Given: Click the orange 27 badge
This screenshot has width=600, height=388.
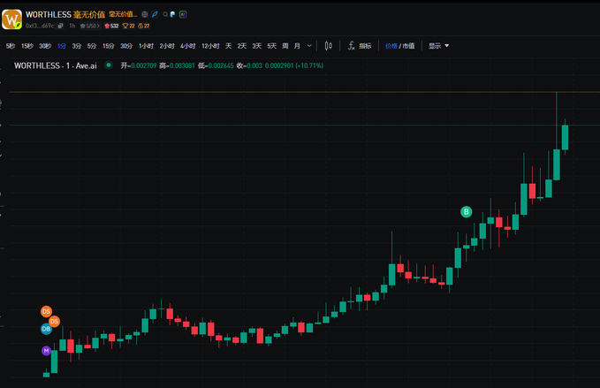Looking at the screenshot, I should 144,26.
